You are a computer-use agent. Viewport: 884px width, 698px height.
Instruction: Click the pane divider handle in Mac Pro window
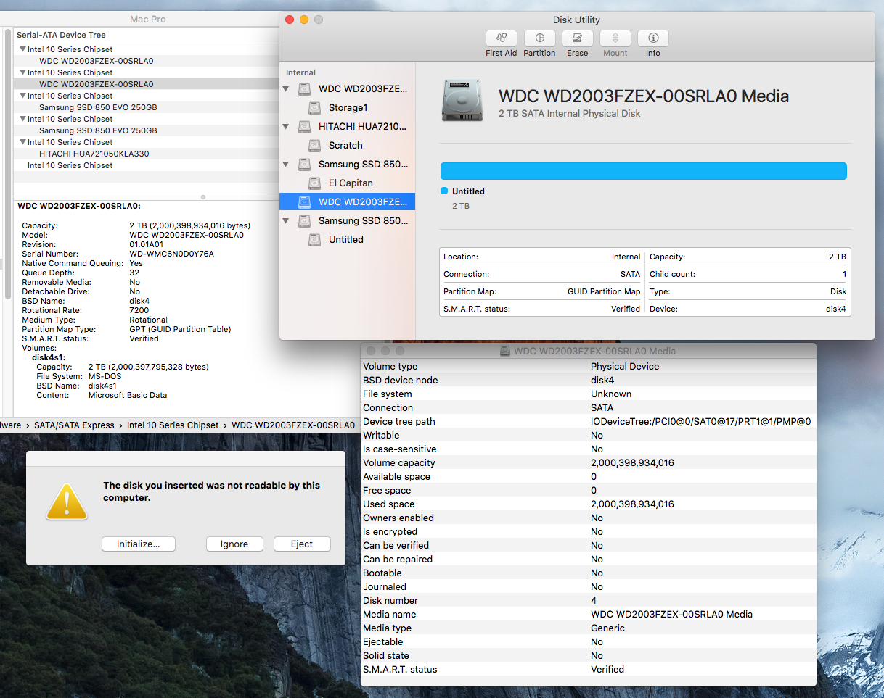(x=203, y=196)
